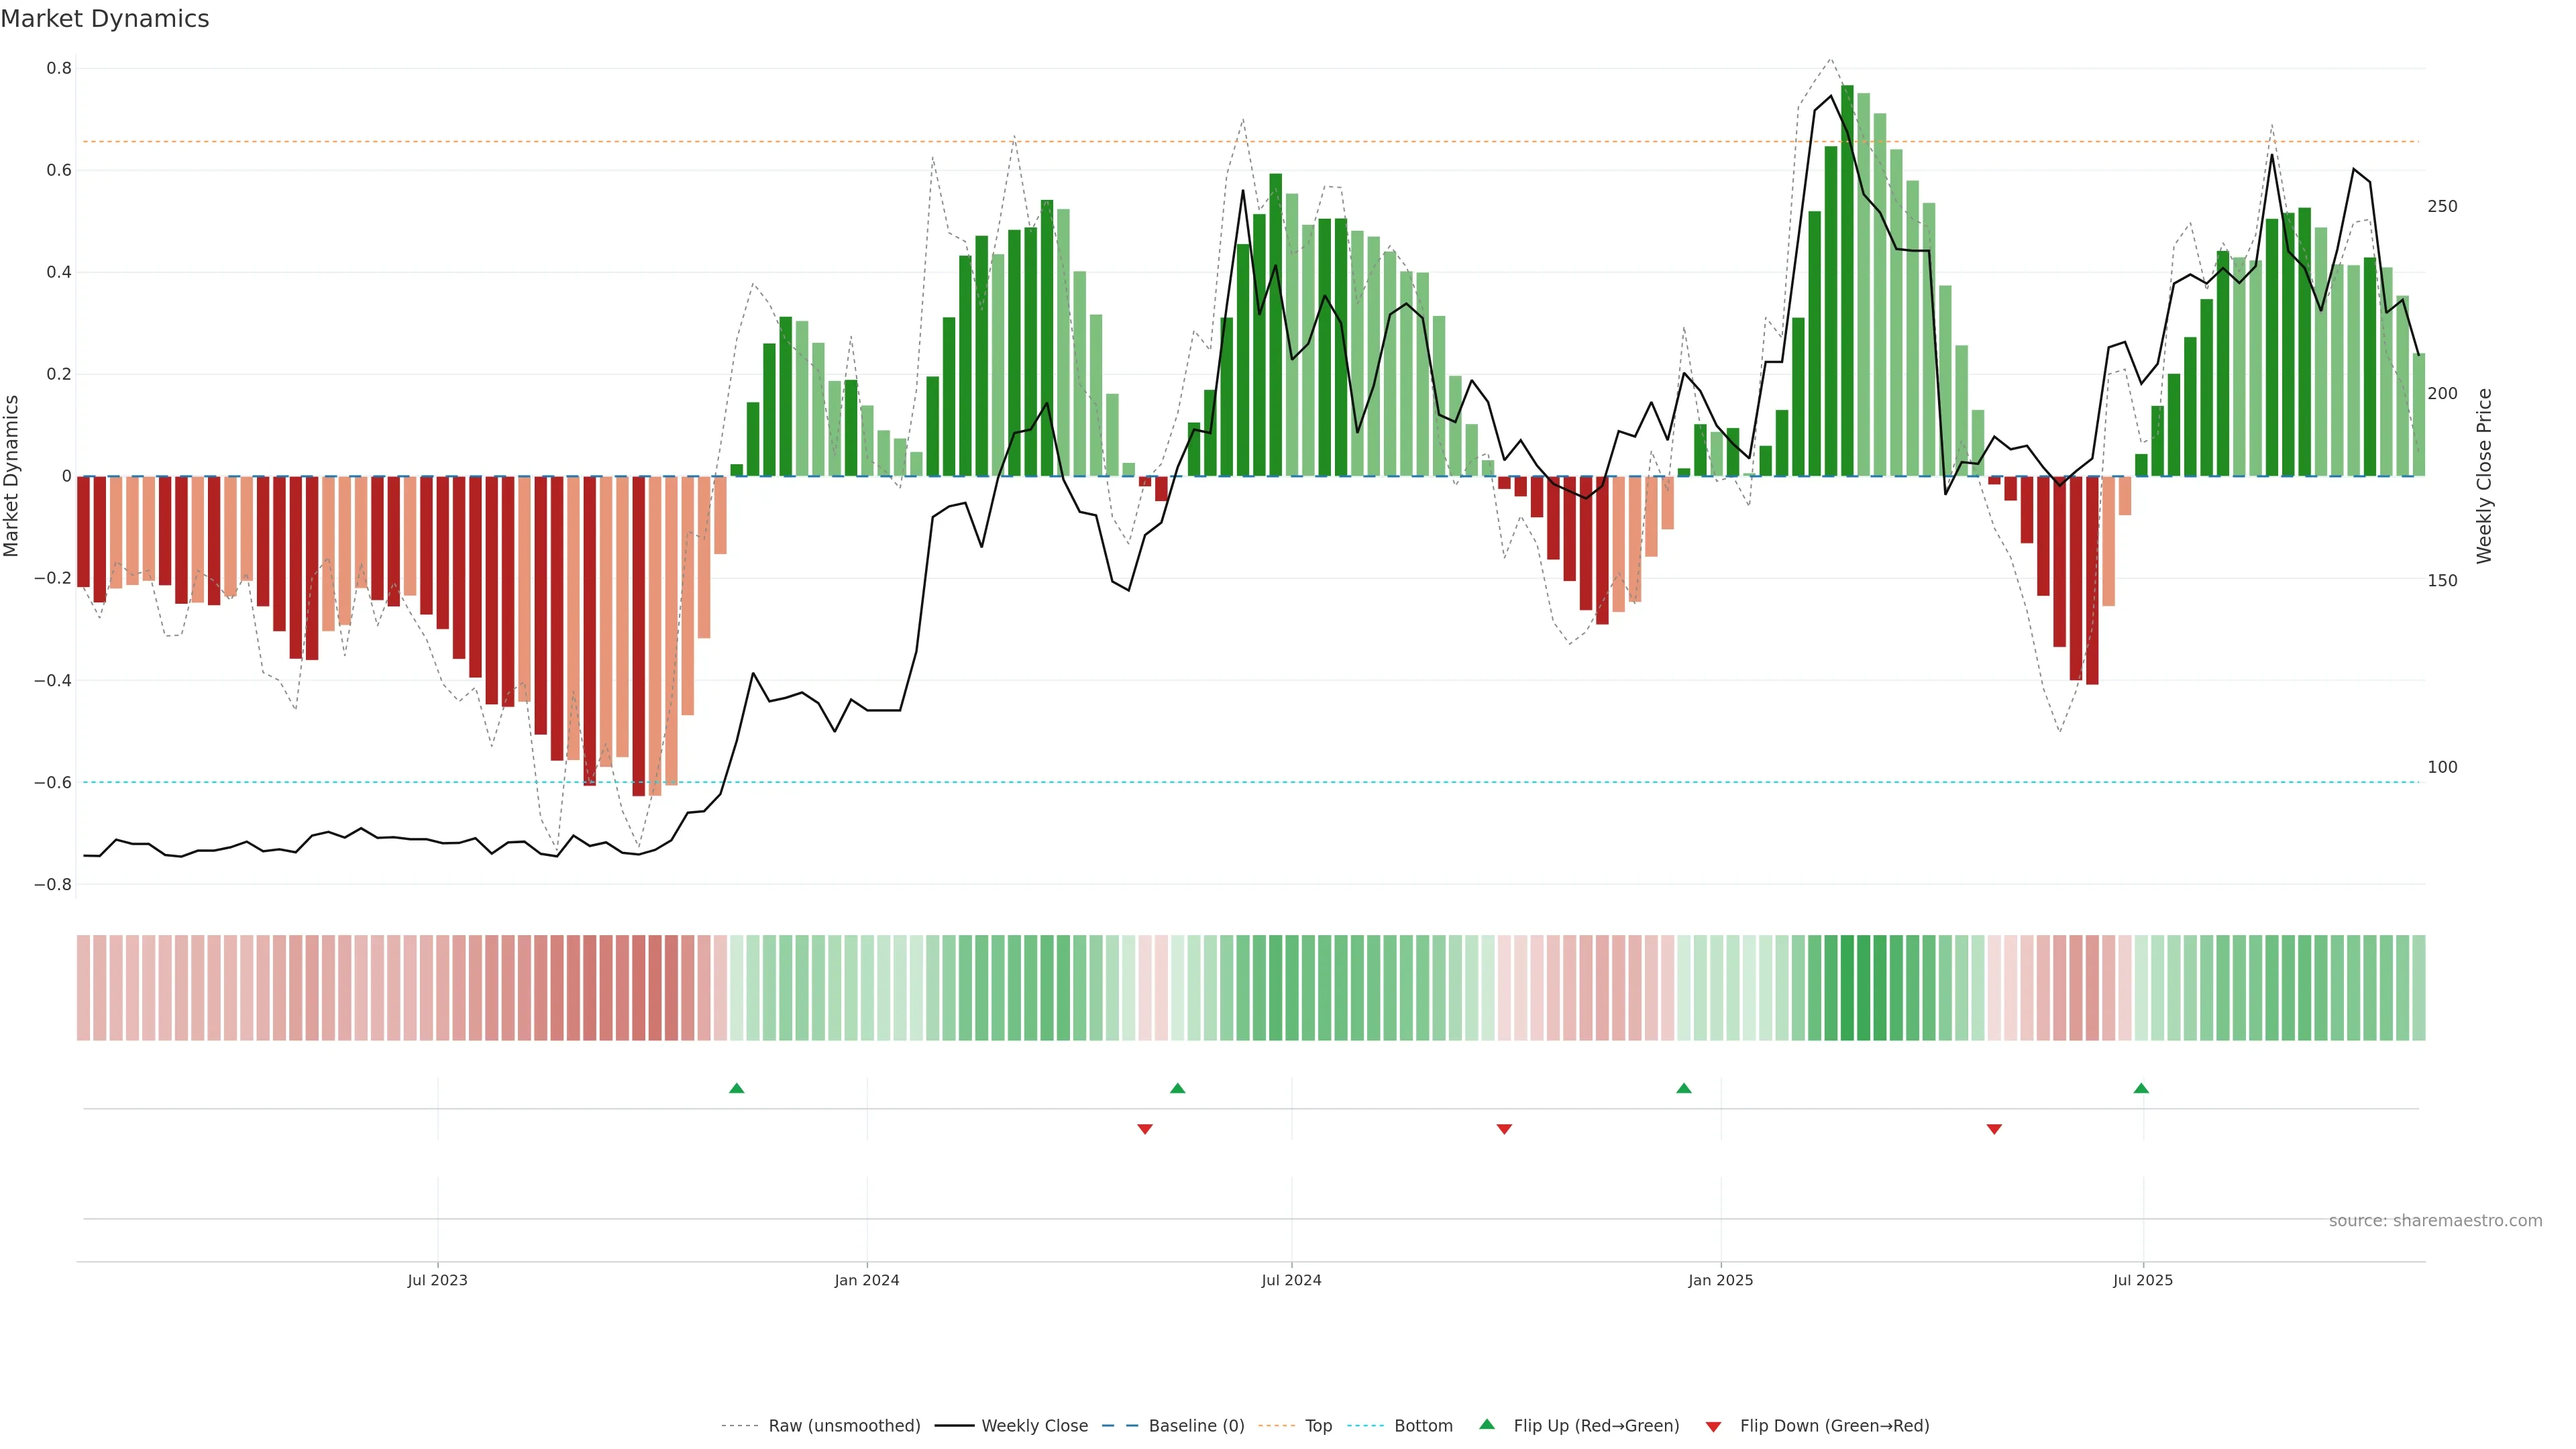Click the source: sharemaestro.com text
The width and height of the screenshot is (2576, 1449).
[2435, 1221]
